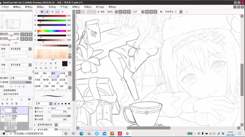
Task: Show color wheel panel icon
Action: pos(37,12)
